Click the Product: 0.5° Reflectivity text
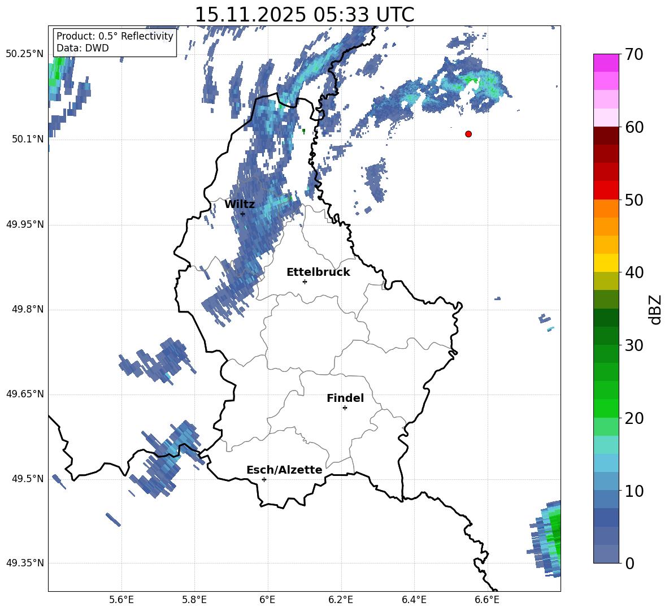Viewport: 669px width, 611px height. coord(115,36)
